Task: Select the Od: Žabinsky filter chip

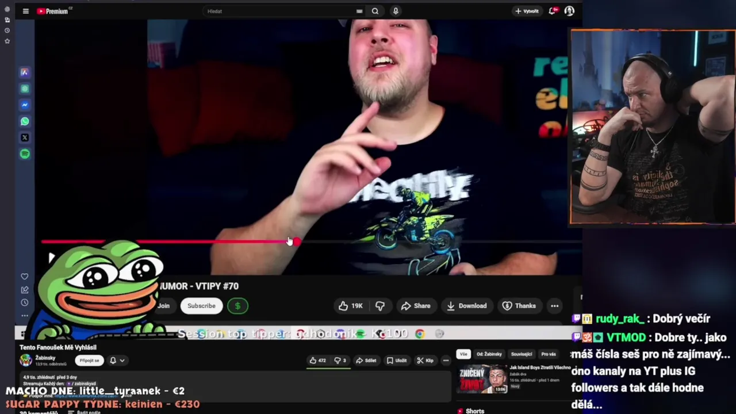Action: click(x=489, y=354)
